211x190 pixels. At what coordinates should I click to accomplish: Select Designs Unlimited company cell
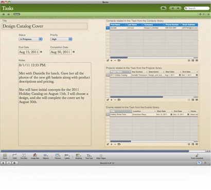click(154, 28)
